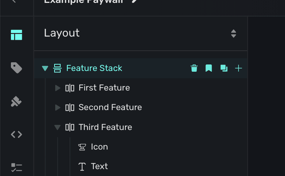Screen dimensions: 285x176
Task: Select the Feature Stack layer
Action: point(94,68)
